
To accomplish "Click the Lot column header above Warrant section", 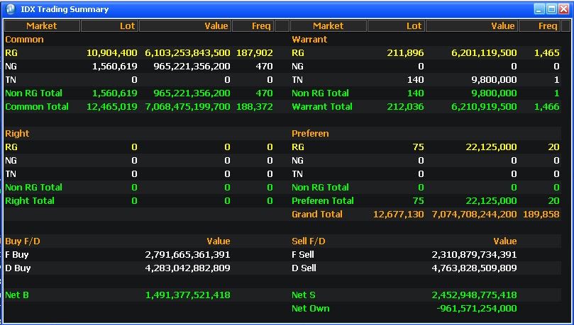I will [395, 25].
